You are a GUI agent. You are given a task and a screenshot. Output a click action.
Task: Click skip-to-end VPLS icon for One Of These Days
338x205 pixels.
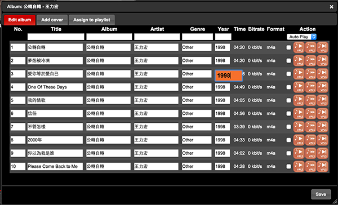322,87
